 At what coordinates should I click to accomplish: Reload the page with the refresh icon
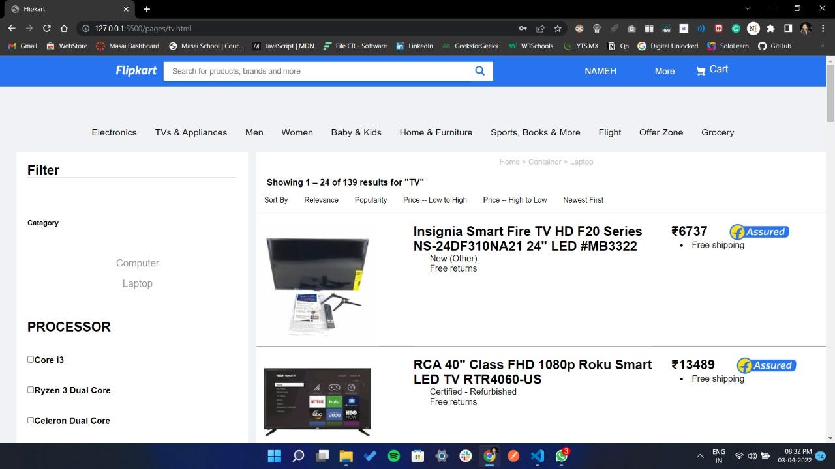[47, 28]
